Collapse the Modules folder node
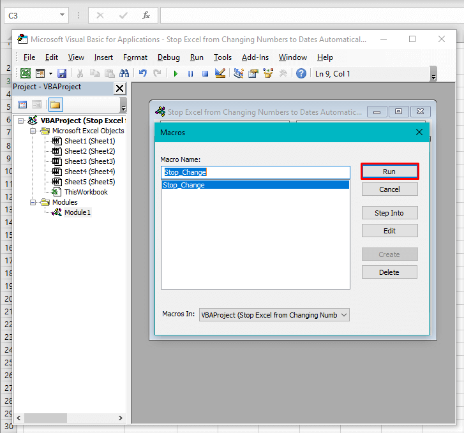The image size is (464, 433). pyautogui.click(x=33, y=202)
